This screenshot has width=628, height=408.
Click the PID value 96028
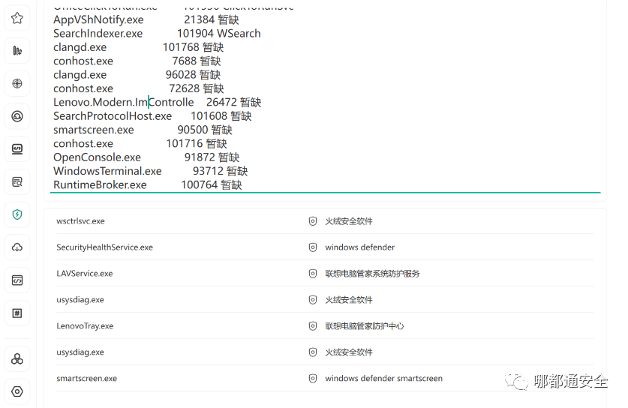(x=181, y=75)
